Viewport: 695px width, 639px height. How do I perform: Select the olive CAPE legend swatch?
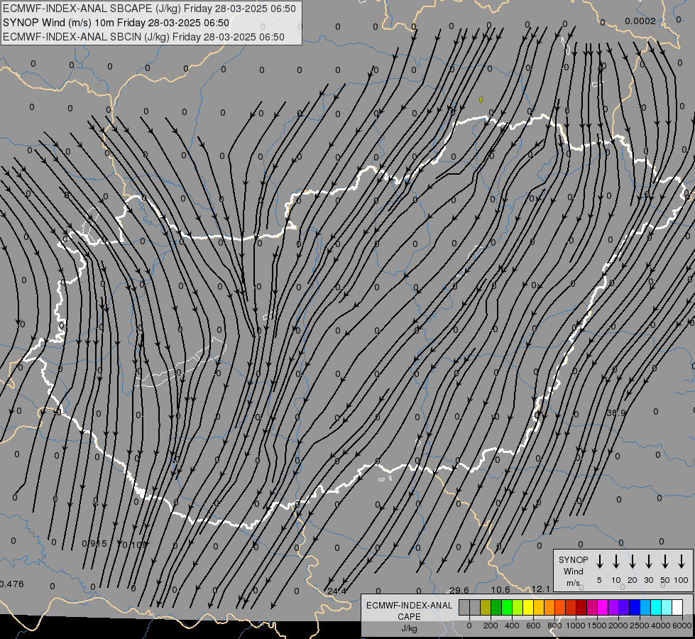click(486, 607)
